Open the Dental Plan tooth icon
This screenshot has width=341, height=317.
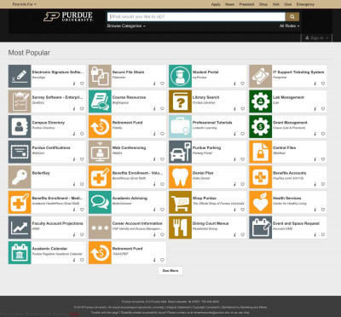180,177
